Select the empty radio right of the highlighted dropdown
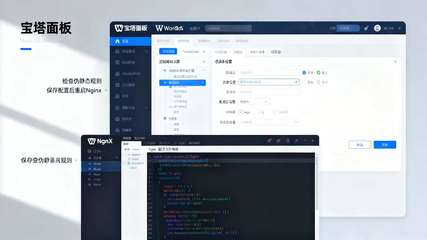 [x=304, y=82]
